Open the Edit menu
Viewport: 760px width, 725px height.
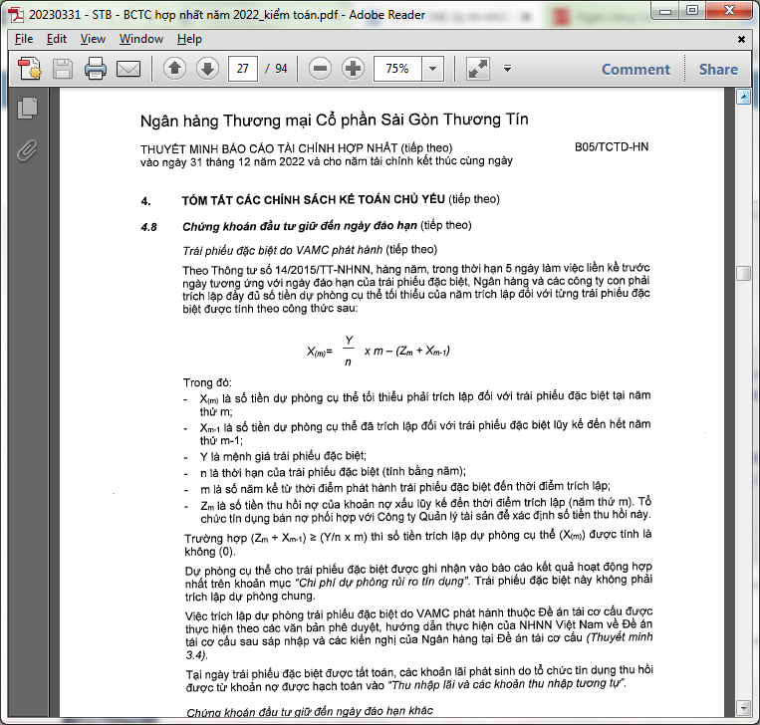(56, 39)
